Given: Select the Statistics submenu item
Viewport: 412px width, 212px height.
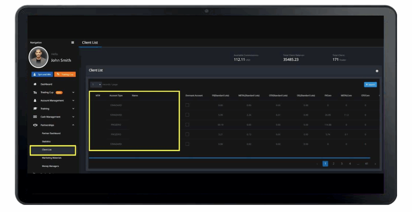Looking at the screenshot, I should pyautogui.click(x=46, y=141).
